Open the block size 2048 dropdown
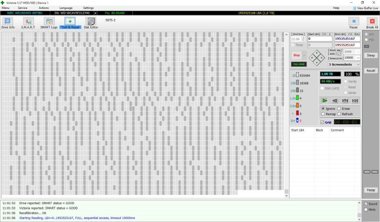Image resolution: width=380 pixels, height=222 pixels. pyautogui.click(x=358, y=52)
